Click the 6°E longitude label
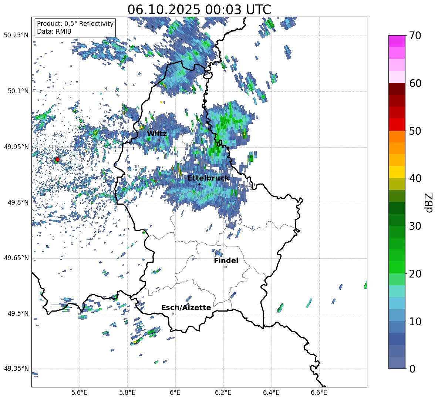Image resolution: width=438 pixels, height=400 pixels. (175, 393)
